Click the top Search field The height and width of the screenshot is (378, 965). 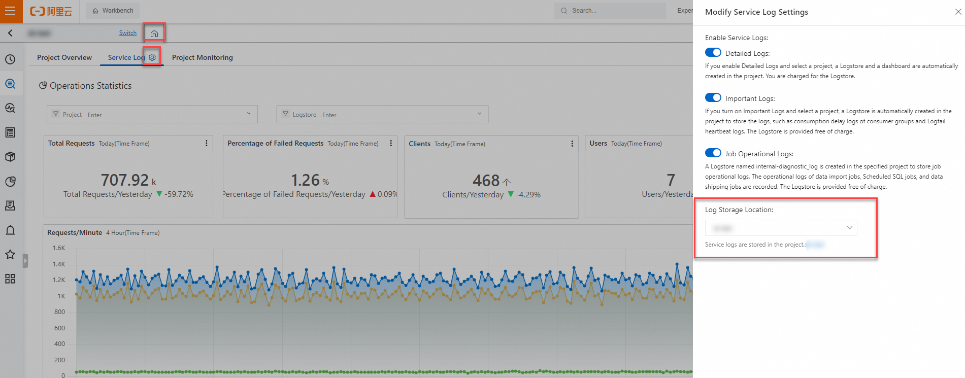[610, 11]
